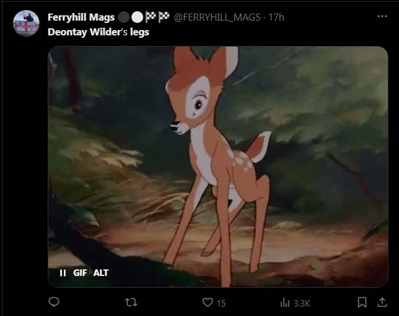Click the Ferryhill Mags display name
Image resolution: width=399 pixels, height=316 pixels.
[x=81, y=17]
